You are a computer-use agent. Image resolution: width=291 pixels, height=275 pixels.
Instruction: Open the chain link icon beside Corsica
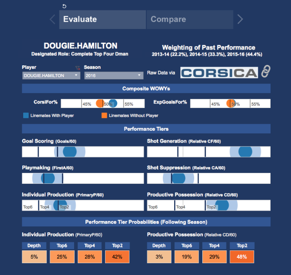[266, 71]
